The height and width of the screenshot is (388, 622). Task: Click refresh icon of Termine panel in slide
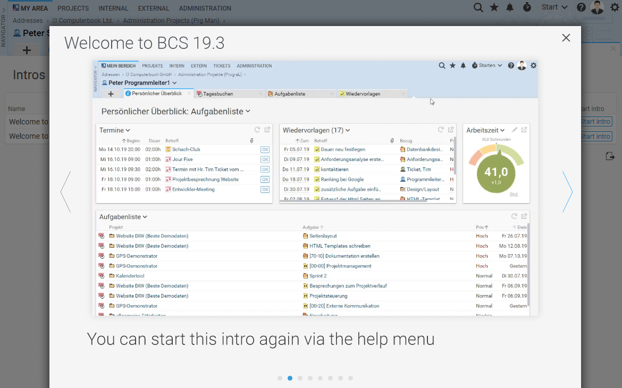pyautogui.click(x=257, y=130)
